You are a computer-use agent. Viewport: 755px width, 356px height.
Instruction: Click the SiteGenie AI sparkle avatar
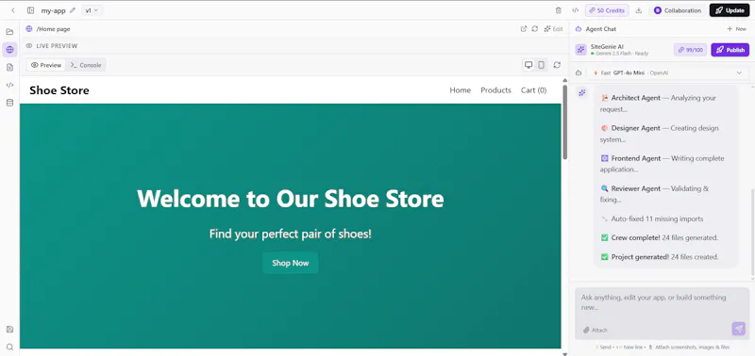[x=580, y=50]
